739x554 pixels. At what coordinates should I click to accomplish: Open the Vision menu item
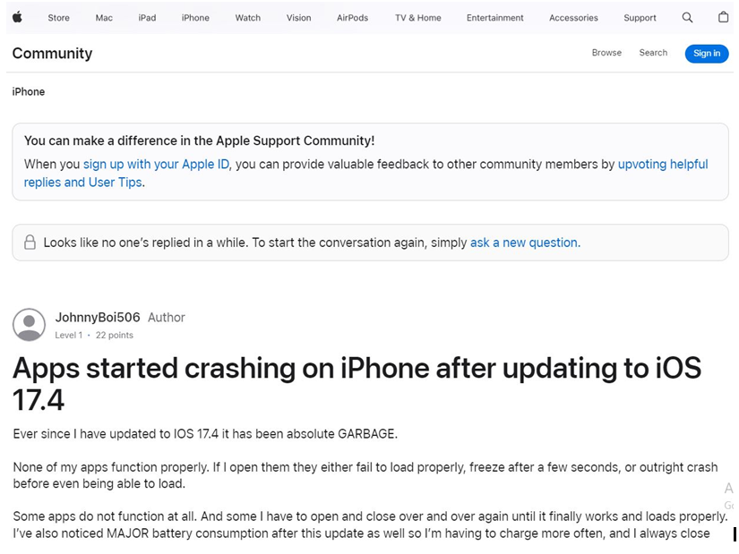coord(299,18)
